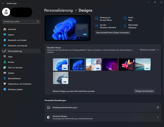Select Barrierefreiheit label
Screen dimensions: 164x127
tap(14, 79)
